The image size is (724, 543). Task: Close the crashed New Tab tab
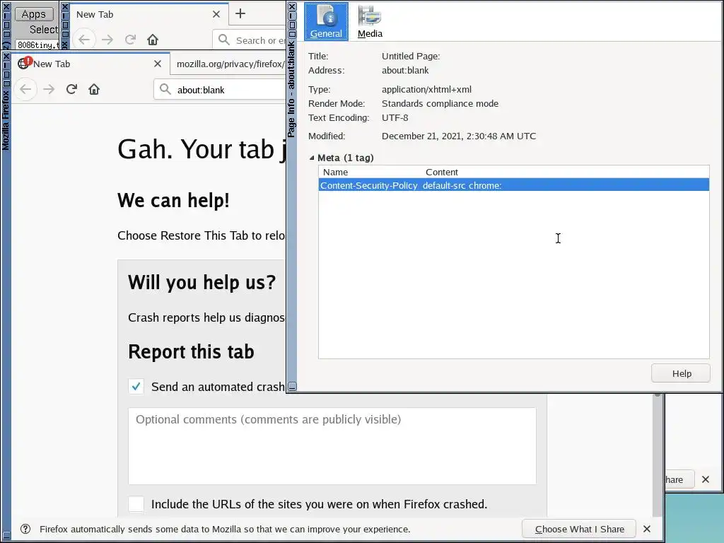coord(158,64)
